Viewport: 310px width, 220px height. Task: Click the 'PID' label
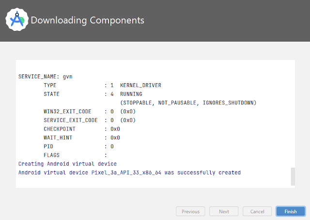(x=48, y=147)
